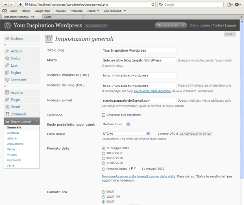Open the Aiuto help dropdown
This screenshot has height=205, width=244.
[230, 34]
